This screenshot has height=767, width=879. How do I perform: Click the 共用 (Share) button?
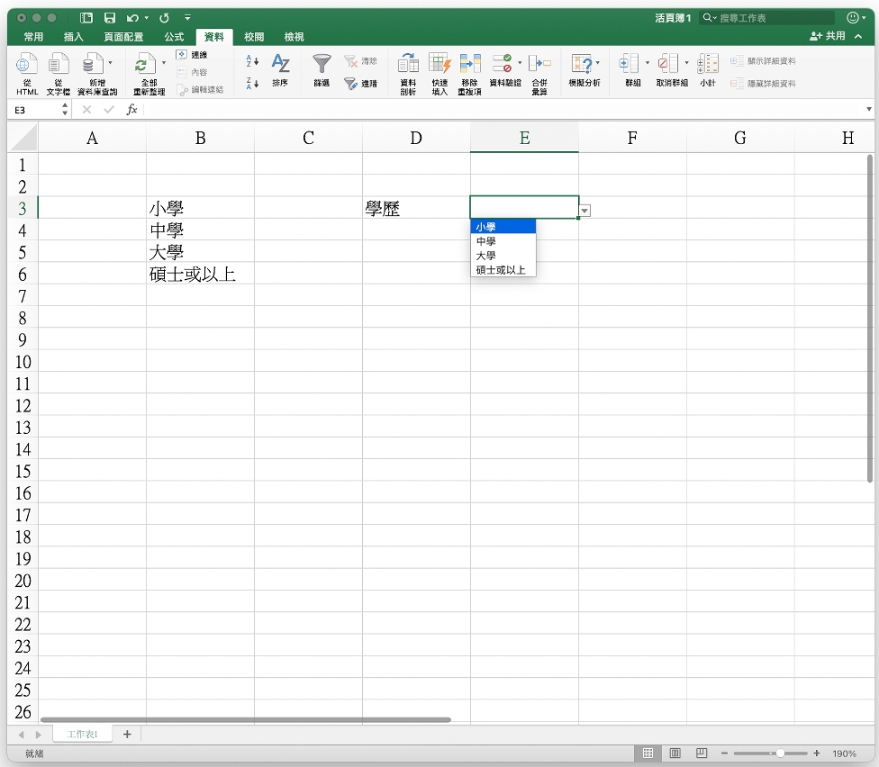point(829,36)
